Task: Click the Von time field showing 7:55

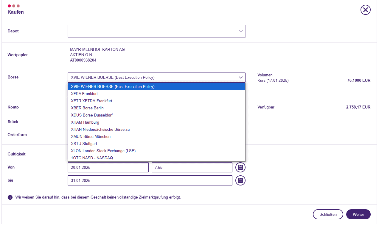Action: click(x=192, y=167)
